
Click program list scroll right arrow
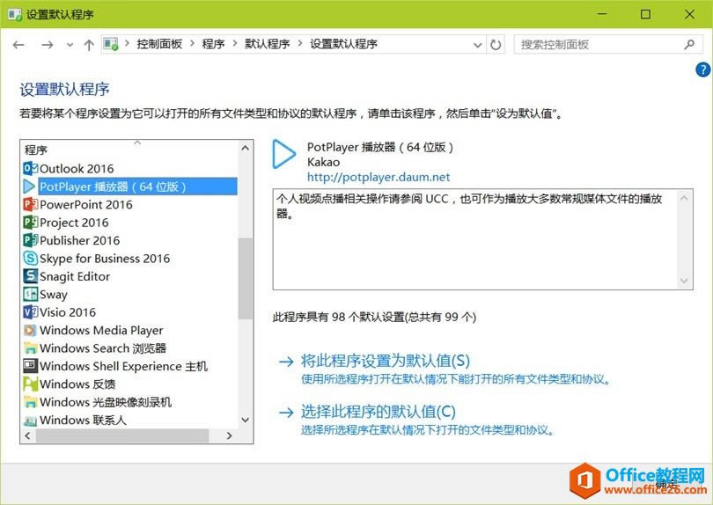[229, 435]
